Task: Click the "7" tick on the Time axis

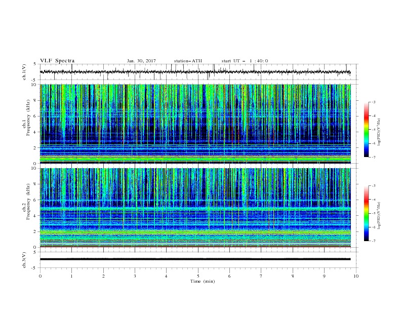Action: (x=261, y=276)
